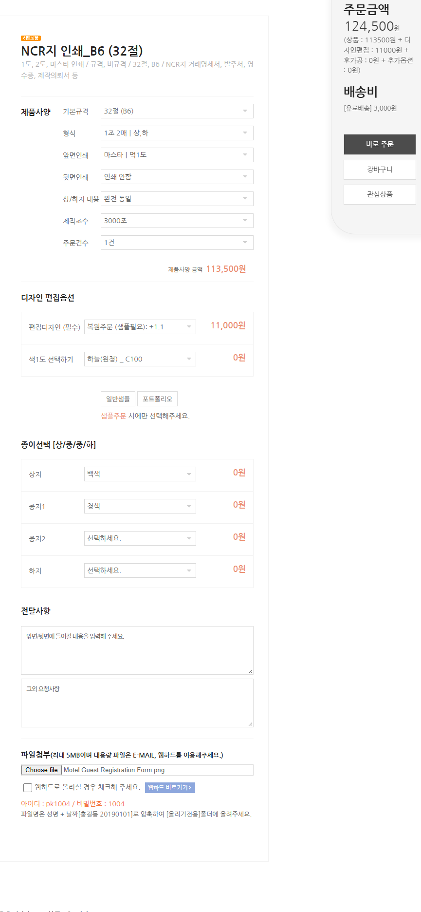421x912 pixels.
Task: Click the [유료배송] 3,000원 shipping text
Action: tap(370, 108)
